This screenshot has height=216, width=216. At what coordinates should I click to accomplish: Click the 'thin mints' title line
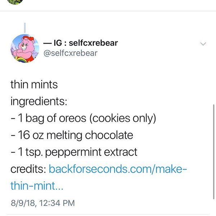tap(34, 85)
